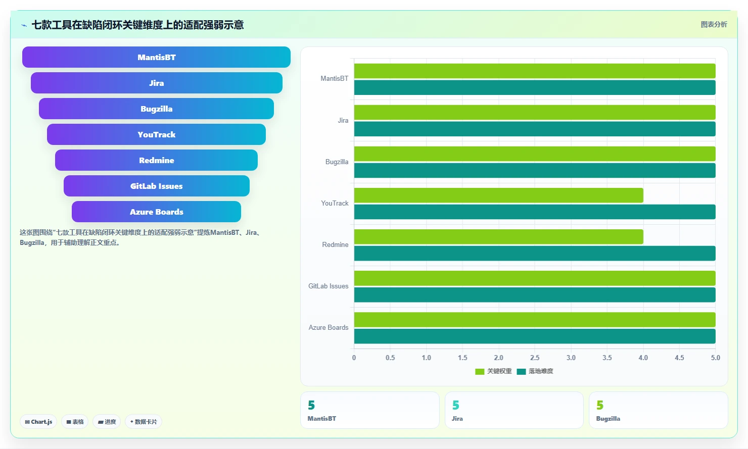The height and width of the screenshot is (449, 748).
Task: Click the YouTrack y-axis label
Action: (x=335, y=204)
